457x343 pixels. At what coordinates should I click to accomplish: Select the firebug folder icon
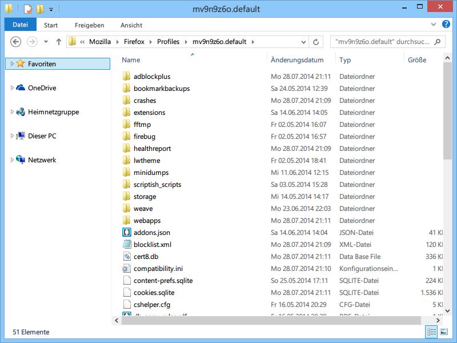[126, 136]
